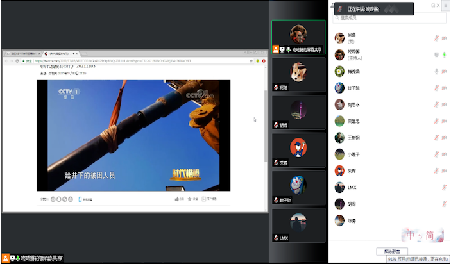Viewport: 451px width, 264px height.
Task: Switch to the first browser tab
Action: [x=22, y=54]
